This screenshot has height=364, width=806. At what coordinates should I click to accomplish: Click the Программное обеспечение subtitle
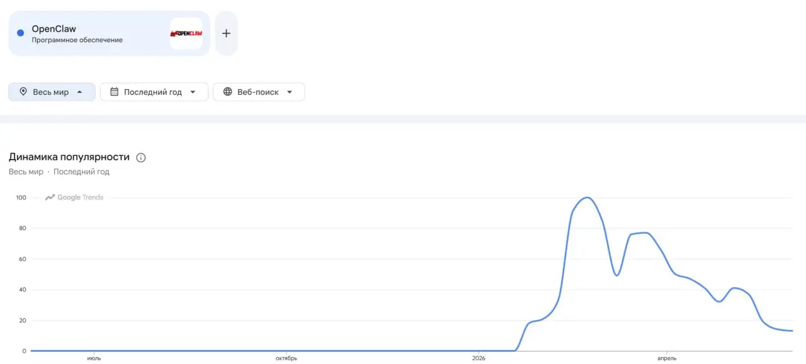point(77,40)
